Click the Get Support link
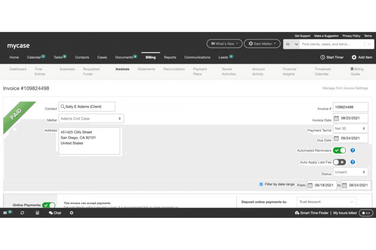This screenshot has height=250, width=376. [x=302, y=36]
